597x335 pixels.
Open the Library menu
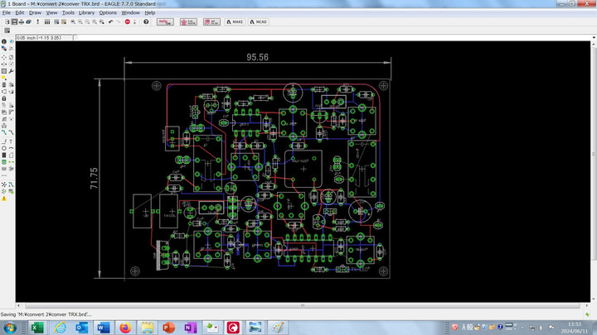point(86,12)
